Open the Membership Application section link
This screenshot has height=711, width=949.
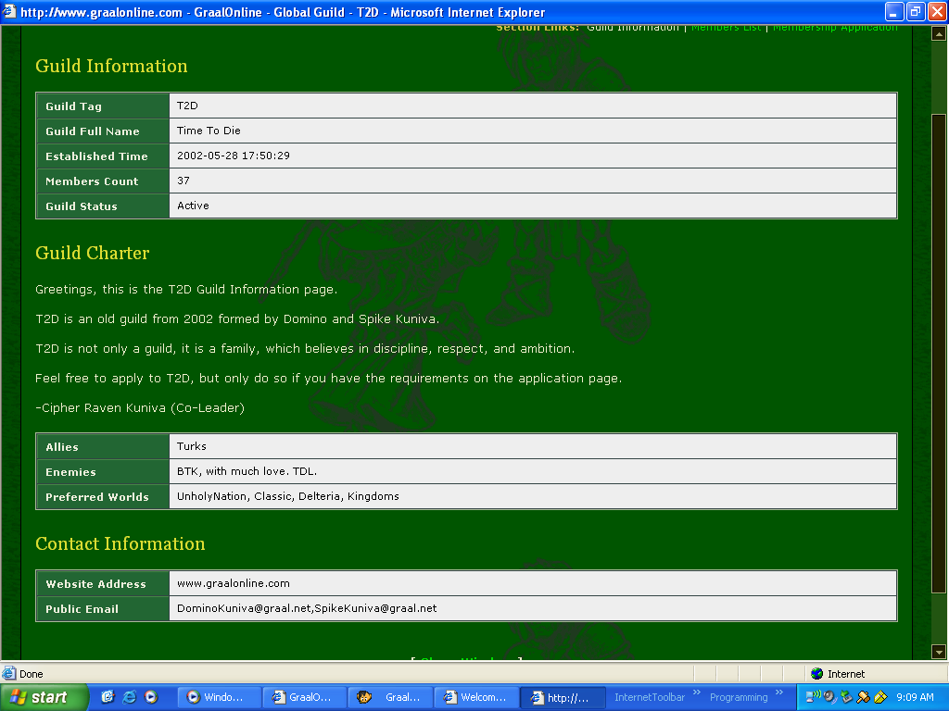[835, 29]
